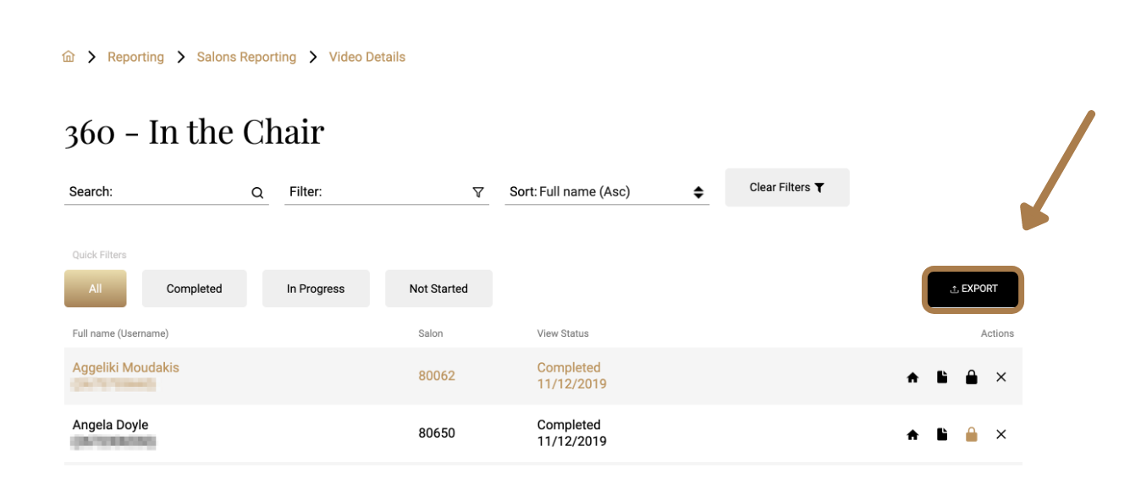The height and width of the screenshot is (501, 1130).
Task: Click the lock icon for Aggeliki Moudakis
Action: pos(972,377)
